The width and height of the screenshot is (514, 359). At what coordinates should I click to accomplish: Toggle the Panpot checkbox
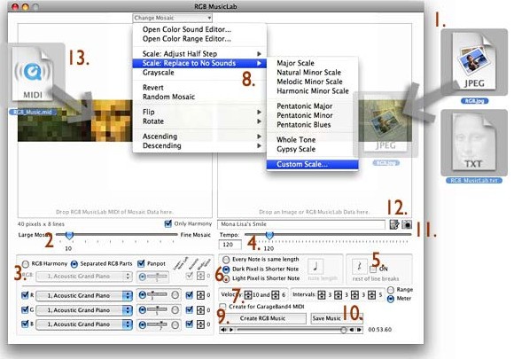coord(141,263)
